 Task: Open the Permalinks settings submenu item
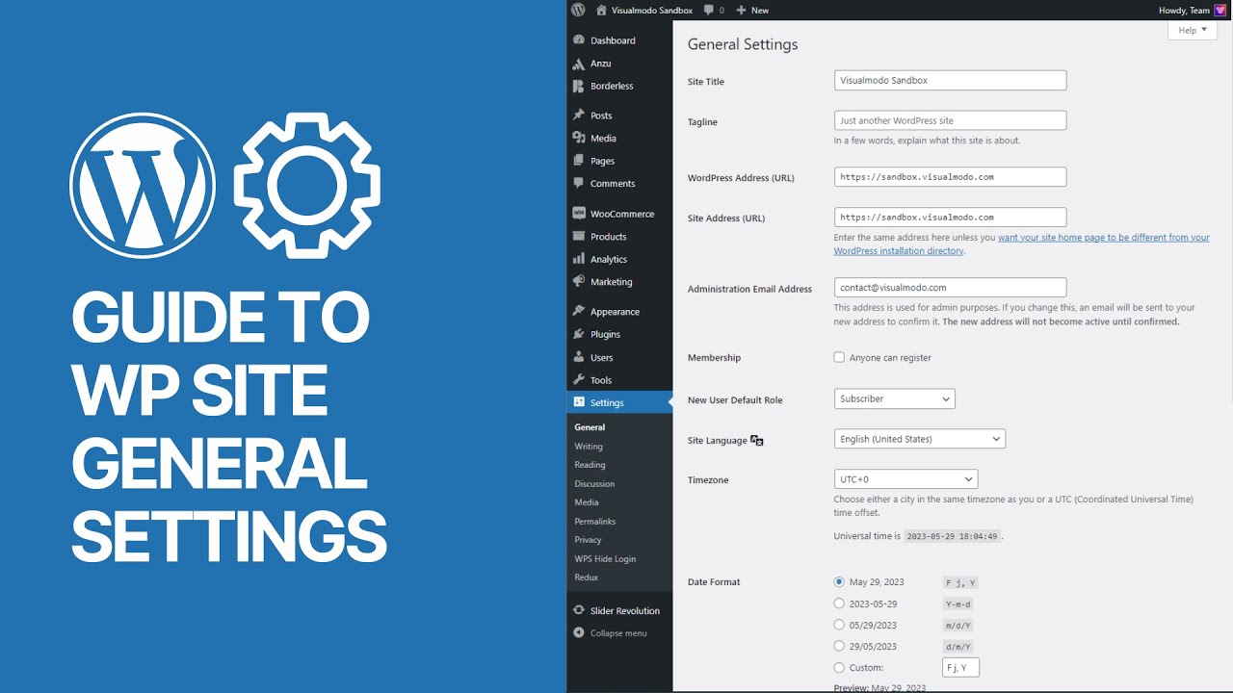click(595, 522)
